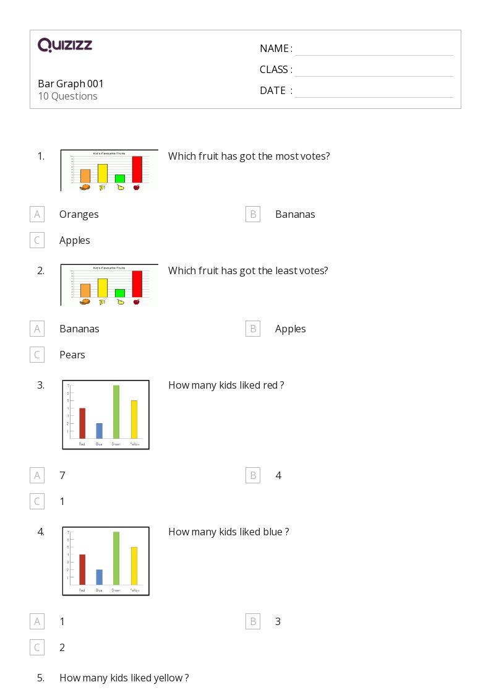Select option B 4 for question 3
Screen dimensions: 491x695
[x=252, y=475]
